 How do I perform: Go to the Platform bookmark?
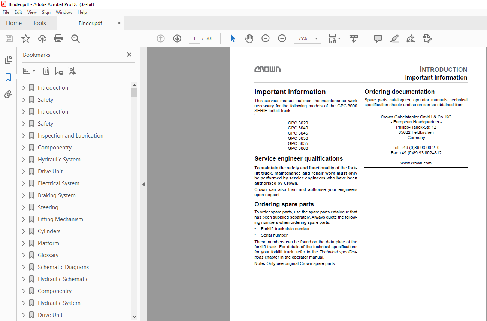[48, 243]
